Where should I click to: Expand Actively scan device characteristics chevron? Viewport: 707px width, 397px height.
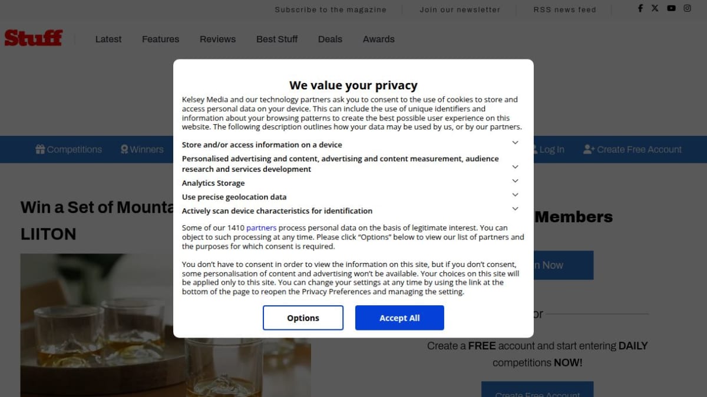(x=515, y=209)
